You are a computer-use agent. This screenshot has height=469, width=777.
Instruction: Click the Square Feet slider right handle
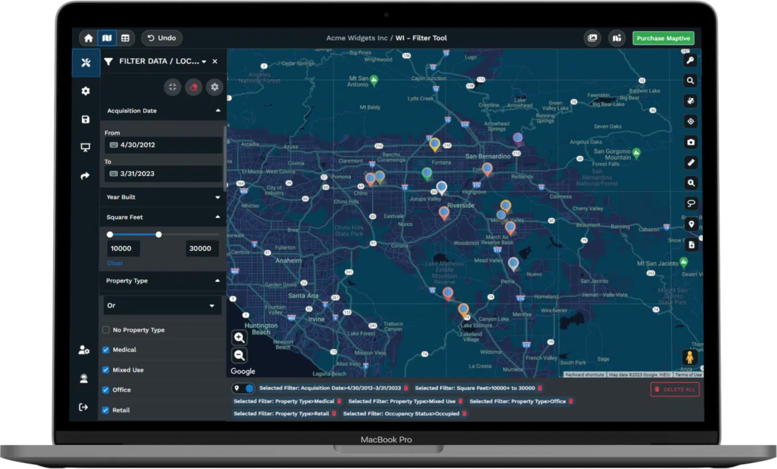point(158,234)
